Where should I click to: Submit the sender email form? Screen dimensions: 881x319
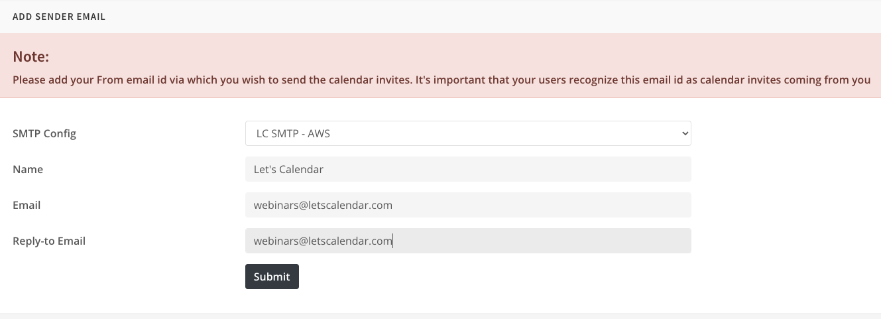(272, 277)
